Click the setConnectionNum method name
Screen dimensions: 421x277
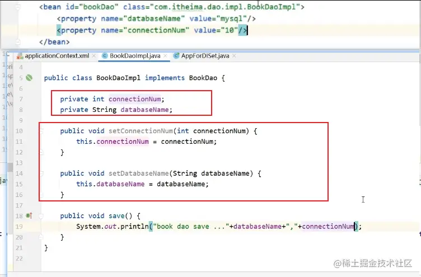tap(141, 131)
